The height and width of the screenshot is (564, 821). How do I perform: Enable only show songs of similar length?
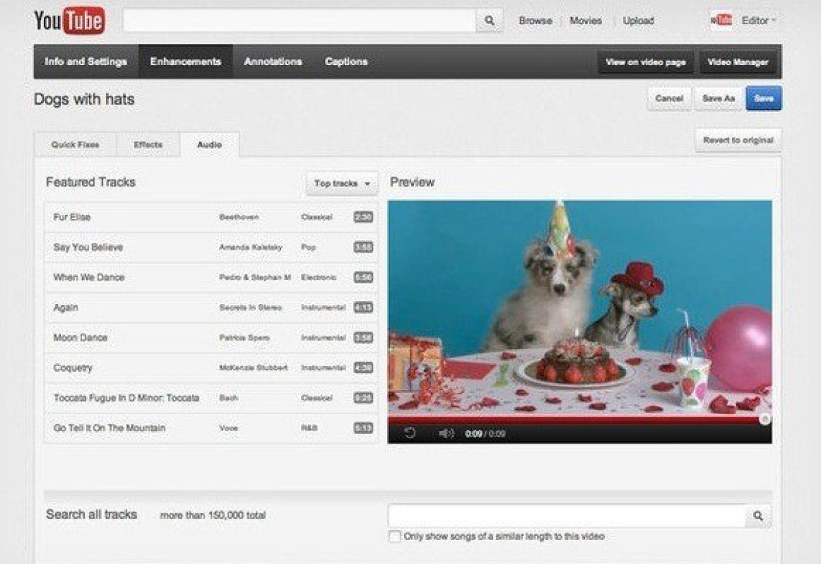coord(395,537)
